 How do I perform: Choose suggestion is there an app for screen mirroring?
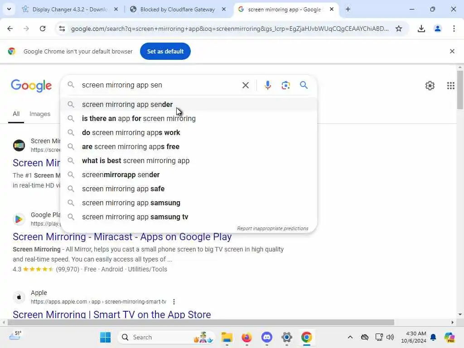(x=189, y=119)
